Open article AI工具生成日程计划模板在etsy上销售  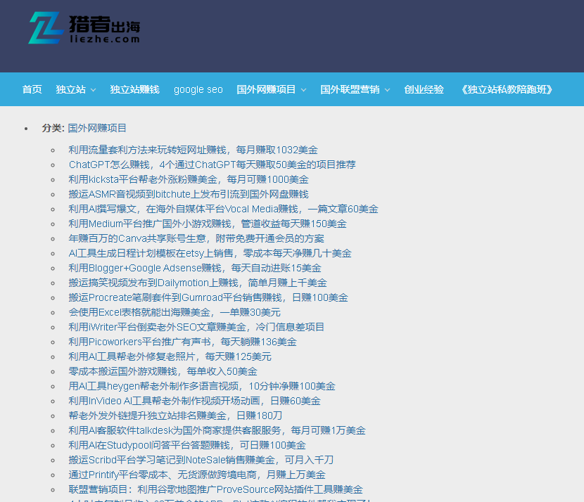coord(210,253)
